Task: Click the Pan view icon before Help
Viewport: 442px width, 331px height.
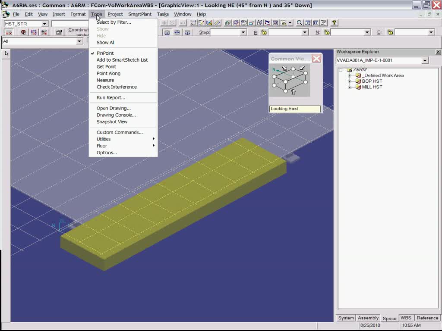Action: click(x=324, y=23)
